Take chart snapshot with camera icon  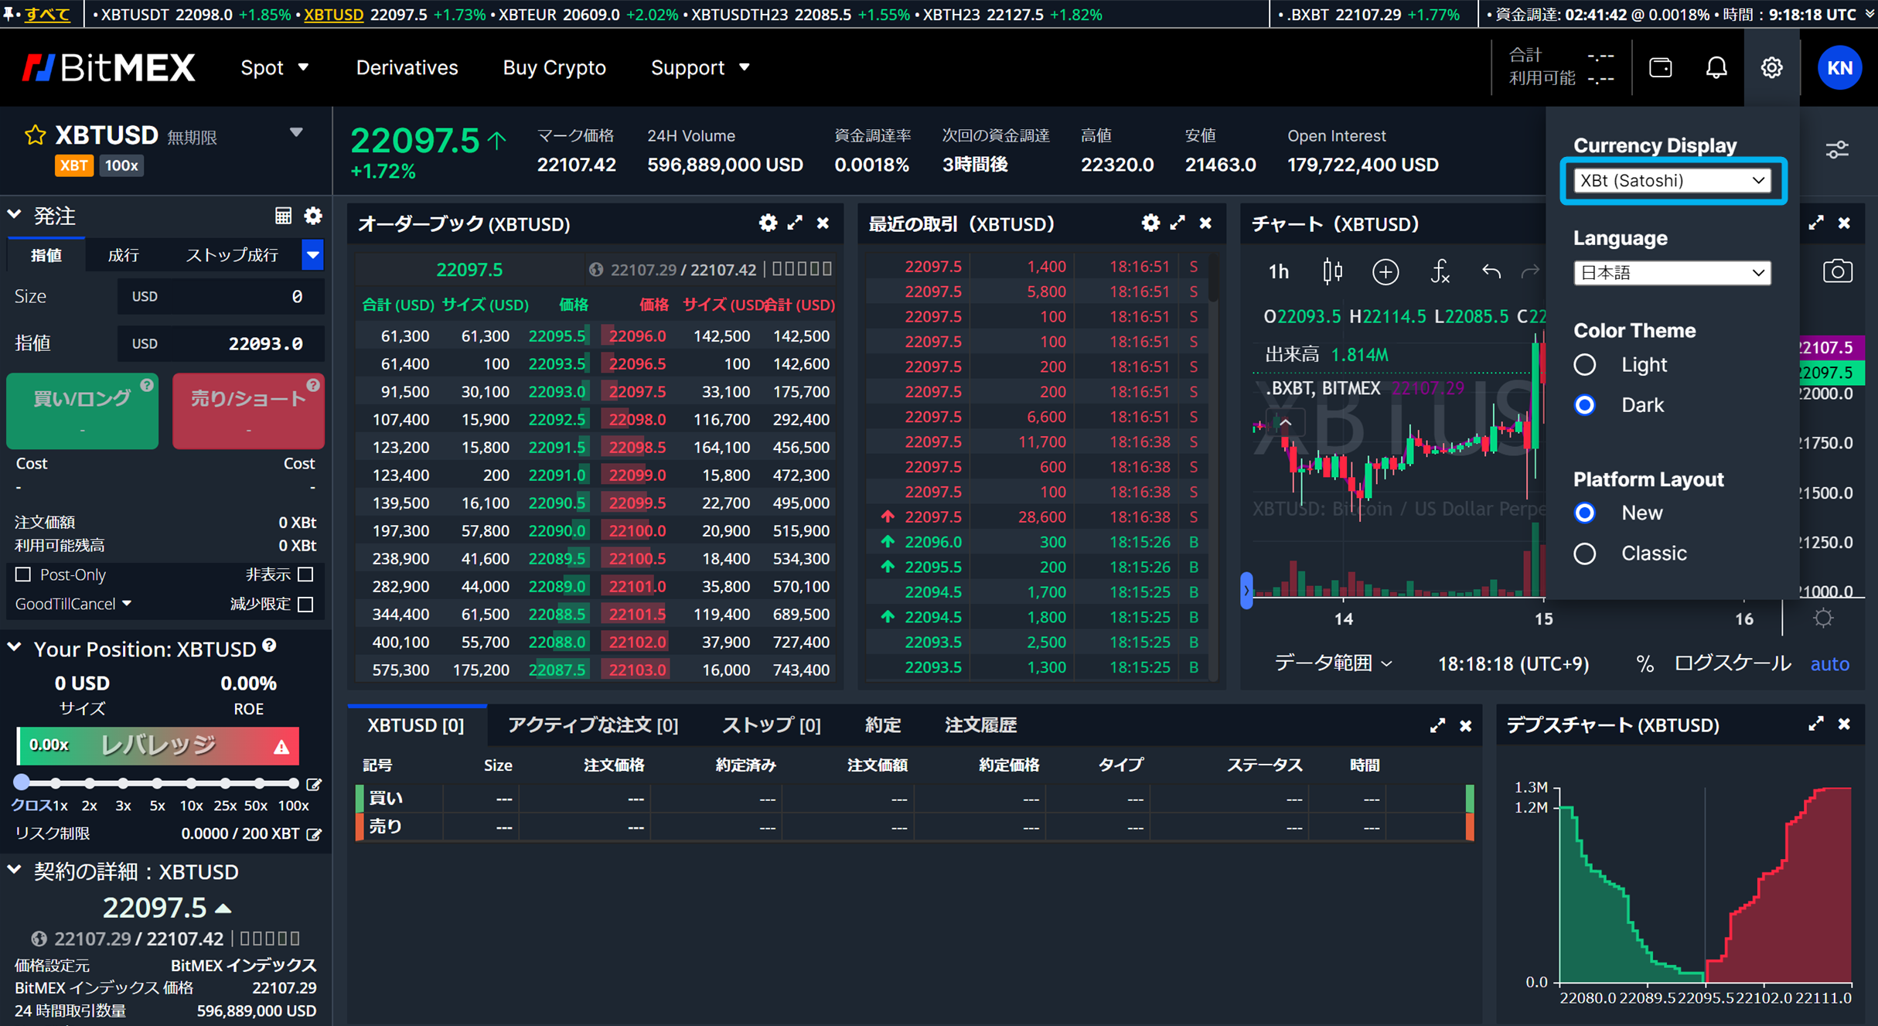1837,271
